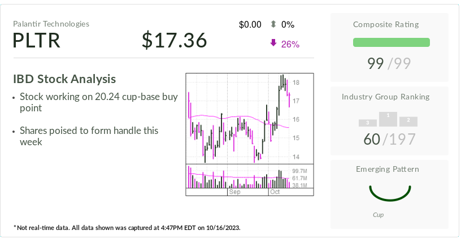Select the Palantir Technologies company name
The width and height of the screenshot is (461, 243).
click(x=51, y=24)
